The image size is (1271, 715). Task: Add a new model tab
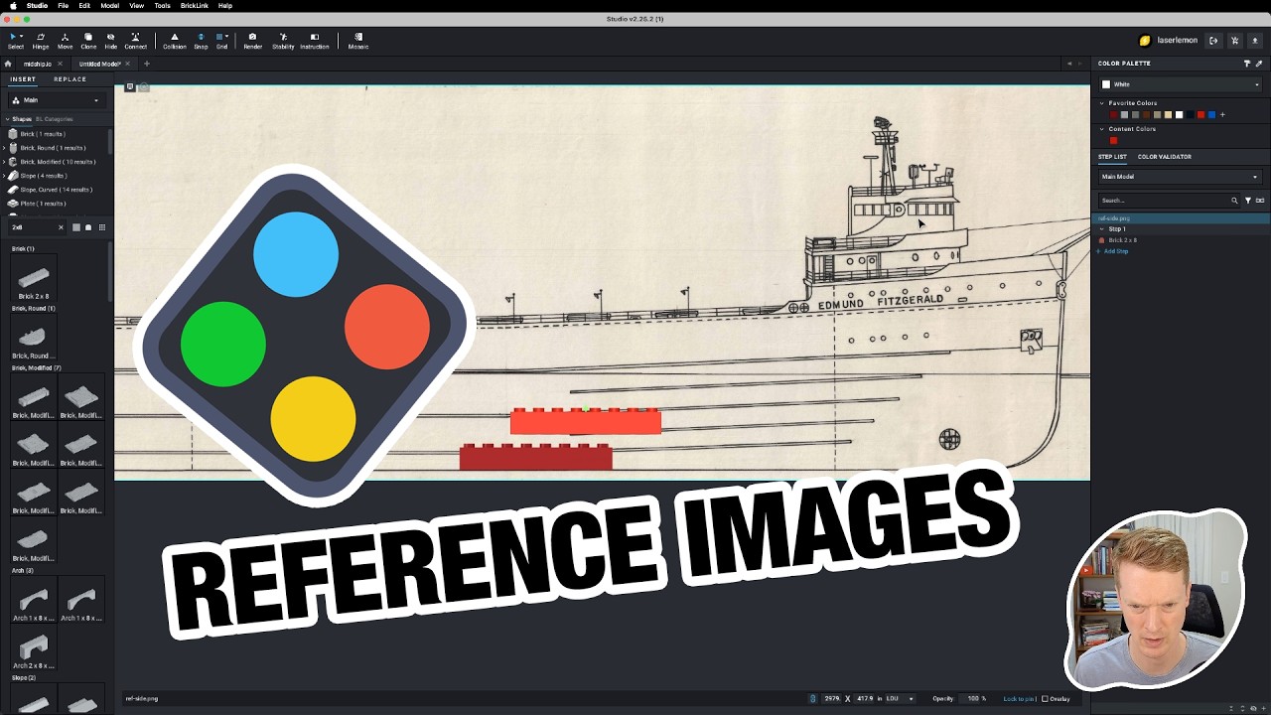click(x=146, y=64)
